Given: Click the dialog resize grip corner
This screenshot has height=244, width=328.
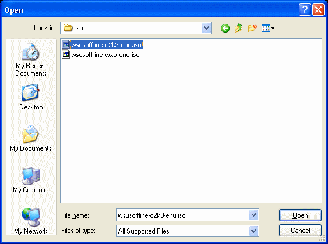Looking at the screenshot, I should pos(322,238).
